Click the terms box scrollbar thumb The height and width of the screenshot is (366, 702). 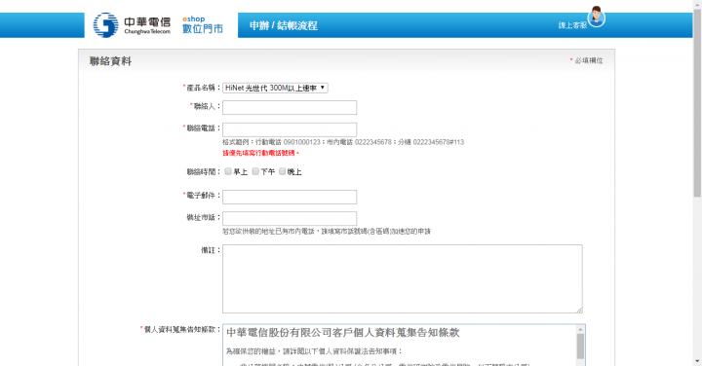580,347
